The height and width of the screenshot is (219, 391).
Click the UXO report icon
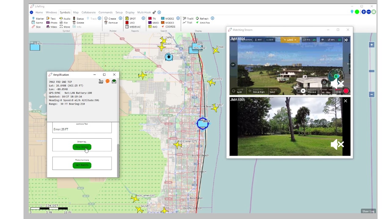point(130,23)
